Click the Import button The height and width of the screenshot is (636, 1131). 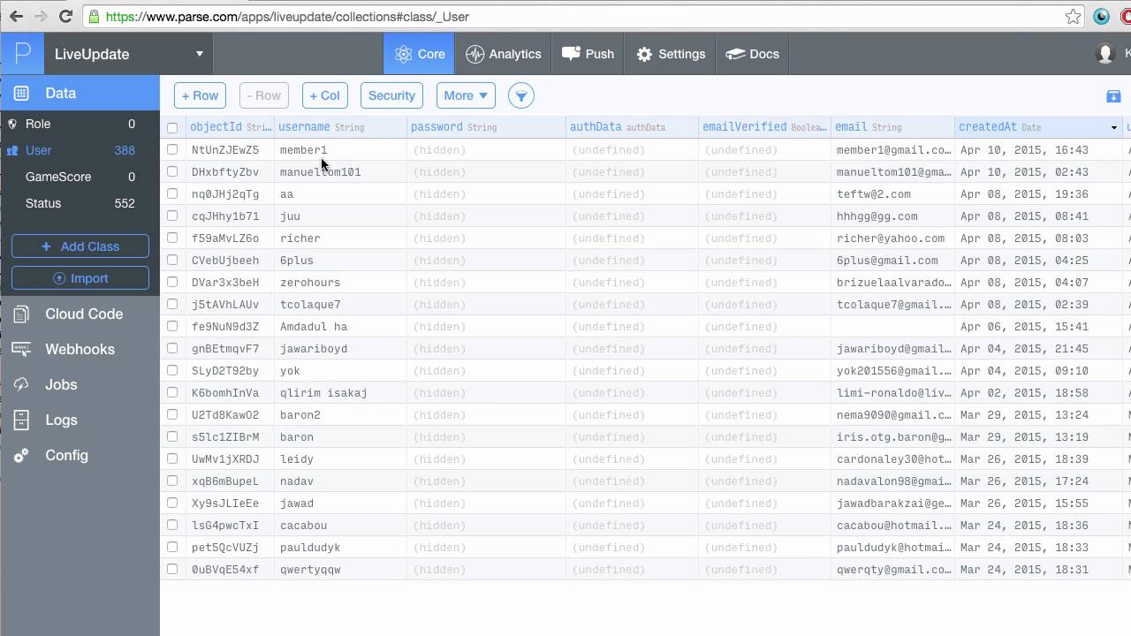pyautogui.click(x=80, y=278)
